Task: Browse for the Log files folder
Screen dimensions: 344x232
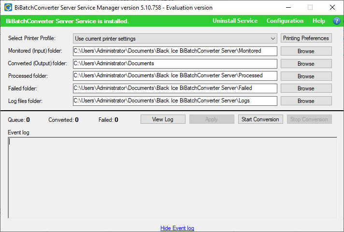Action: pyautogui.click(x=306, y=101)
